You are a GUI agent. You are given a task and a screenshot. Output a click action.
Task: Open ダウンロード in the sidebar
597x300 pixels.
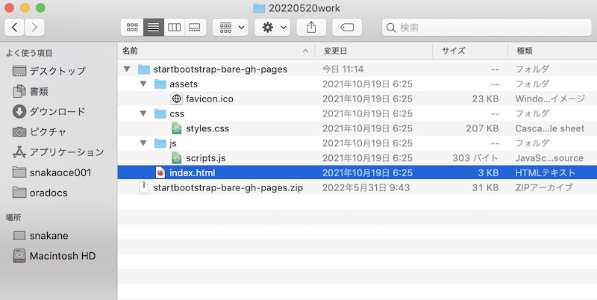(57, 111)
